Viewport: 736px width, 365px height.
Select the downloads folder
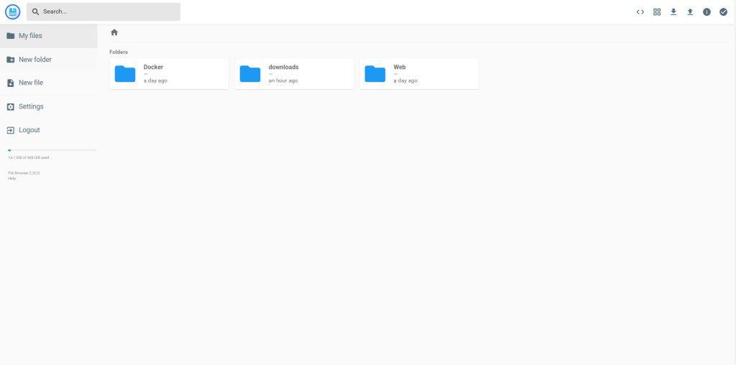point(294,74)
